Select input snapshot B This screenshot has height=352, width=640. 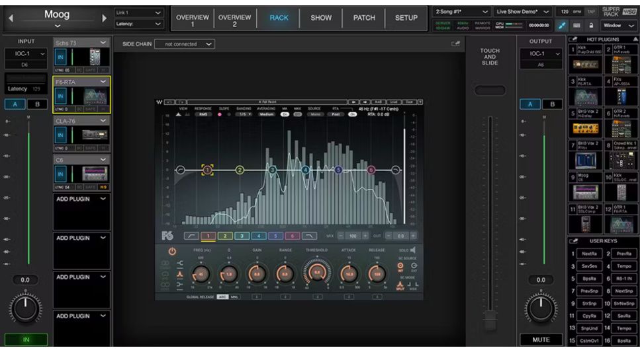pos(37,104)
